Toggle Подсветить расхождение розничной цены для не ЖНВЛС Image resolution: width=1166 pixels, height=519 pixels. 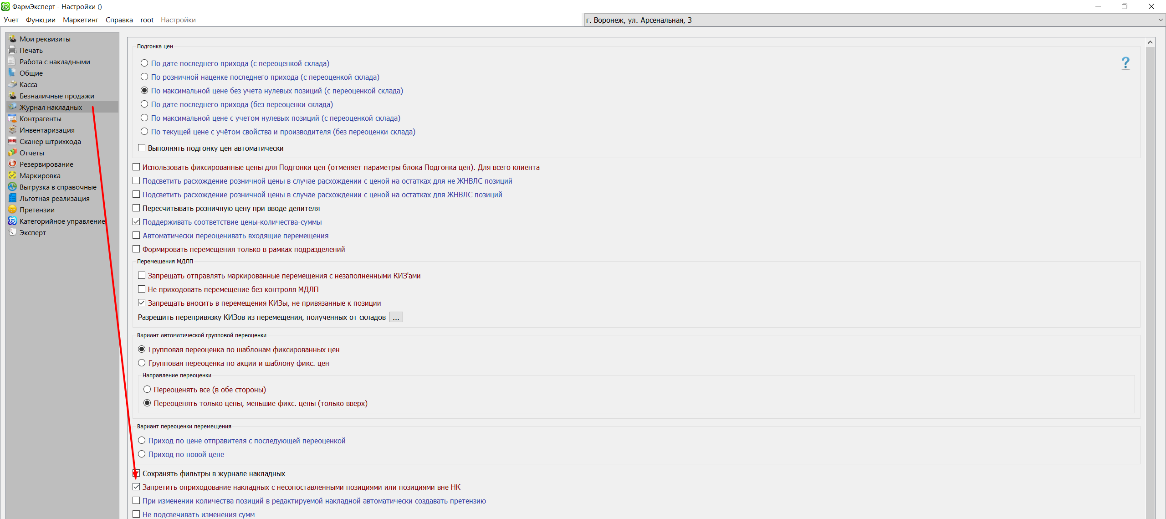click(136, 180)
